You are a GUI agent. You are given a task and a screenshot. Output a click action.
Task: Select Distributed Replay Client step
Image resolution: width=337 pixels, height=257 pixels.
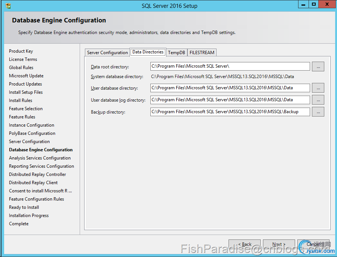33,183
